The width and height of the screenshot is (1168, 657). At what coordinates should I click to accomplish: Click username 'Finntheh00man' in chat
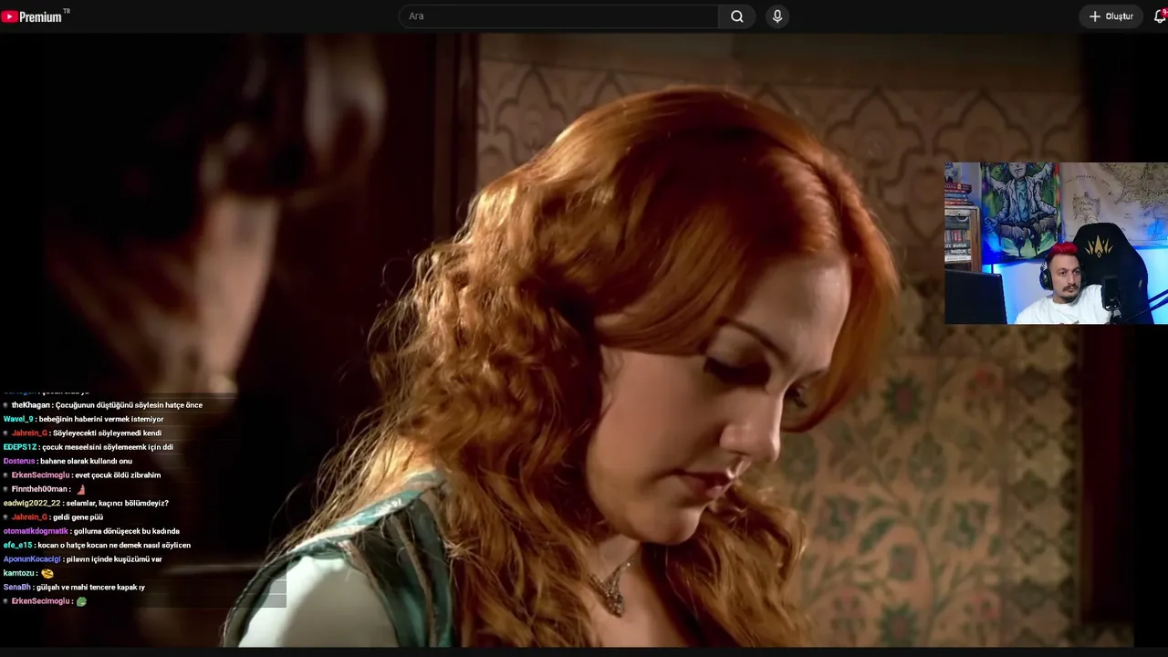(x=40, y=489)
